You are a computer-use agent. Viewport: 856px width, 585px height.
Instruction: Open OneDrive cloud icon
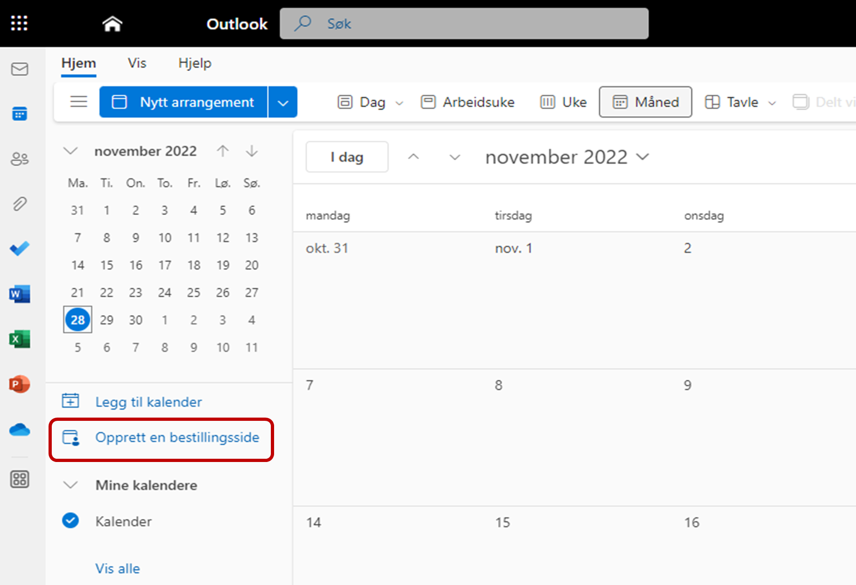click(19, 430)
